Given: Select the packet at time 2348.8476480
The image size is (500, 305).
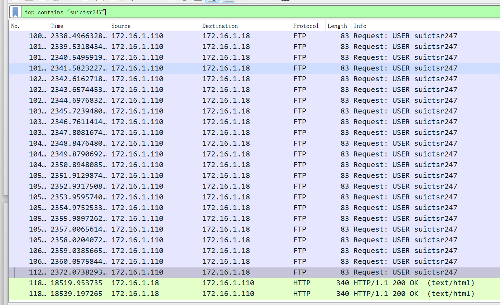Looking at the screenshot, I should [254, 143].
